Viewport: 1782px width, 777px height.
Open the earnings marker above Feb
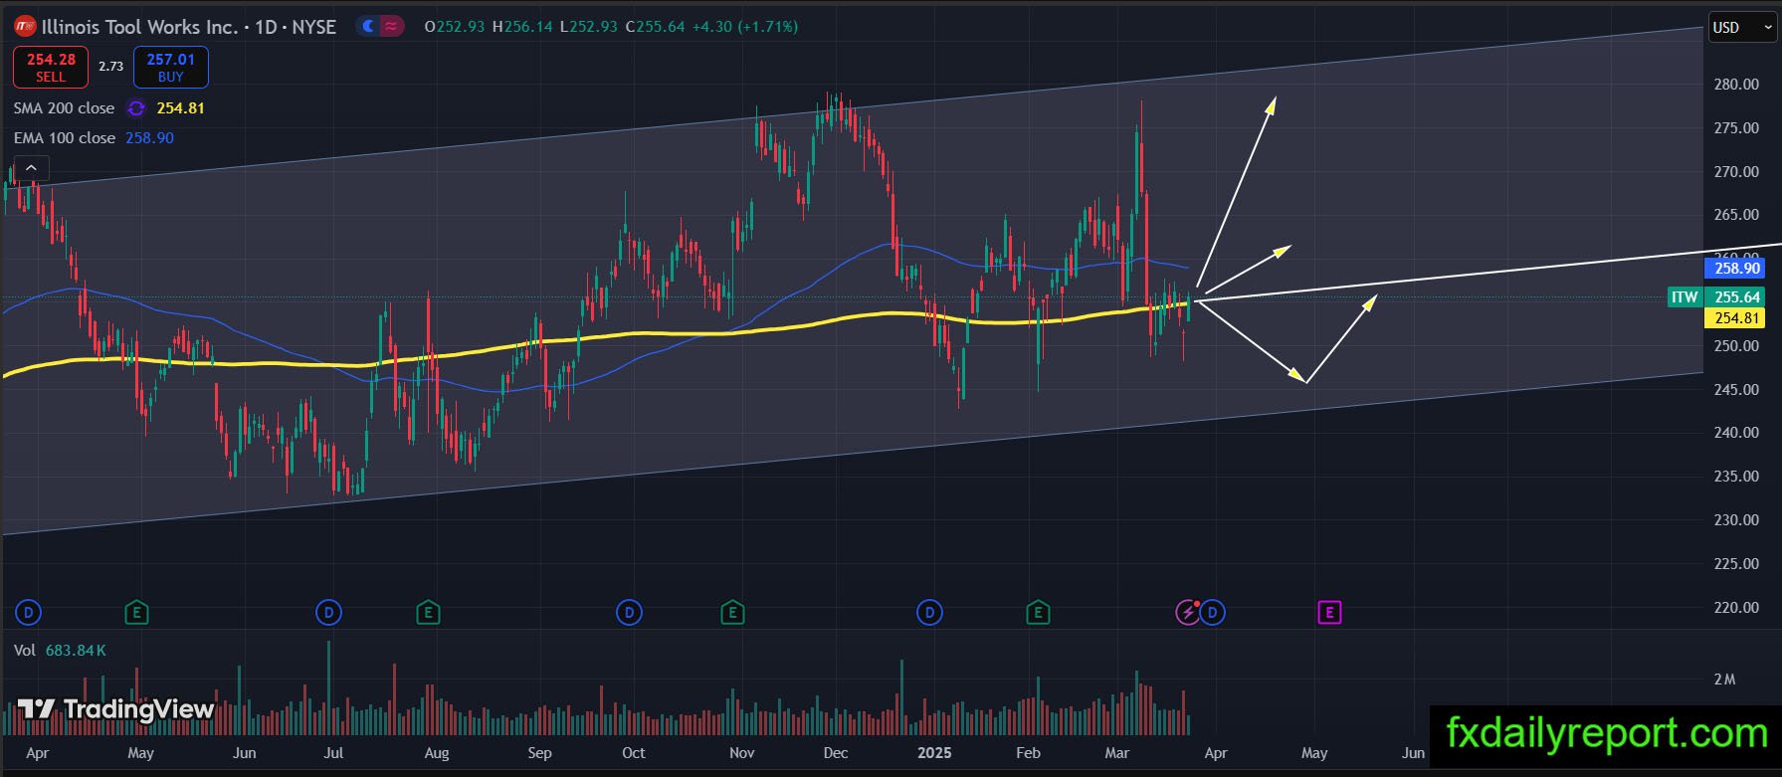(x=1038, y=612)
